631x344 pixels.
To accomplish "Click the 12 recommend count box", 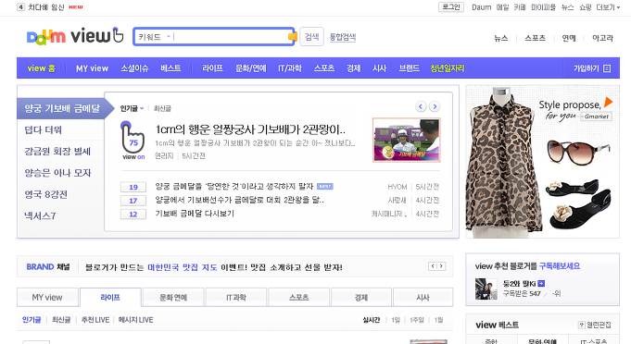I will 133,215.
